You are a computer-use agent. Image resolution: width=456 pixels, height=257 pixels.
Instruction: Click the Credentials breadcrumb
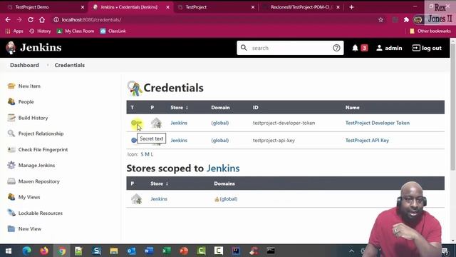coord(70,65)
